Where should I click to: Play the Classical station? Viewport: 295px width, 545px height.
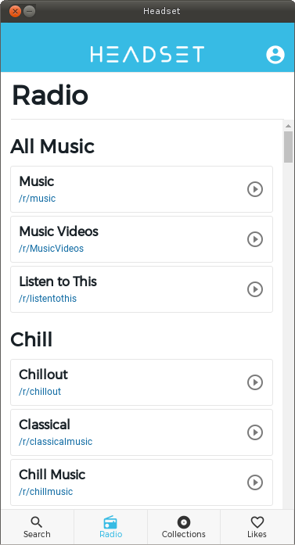[x=255, y=432]
